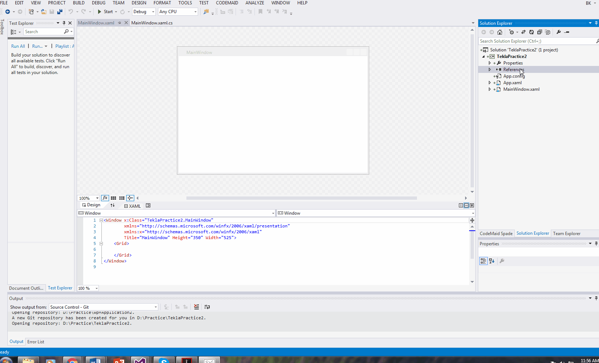Switch to Team Explorer tab

(567, 234)
